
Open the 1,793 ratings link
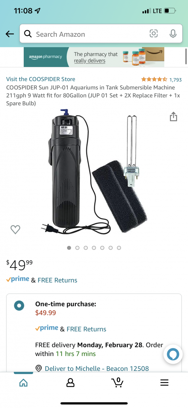[x=175, y=80]
